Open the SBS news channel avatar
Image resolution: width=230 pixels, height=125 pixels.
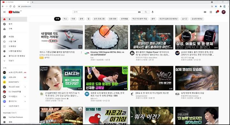pyautogui.click(x=87, y=94)
